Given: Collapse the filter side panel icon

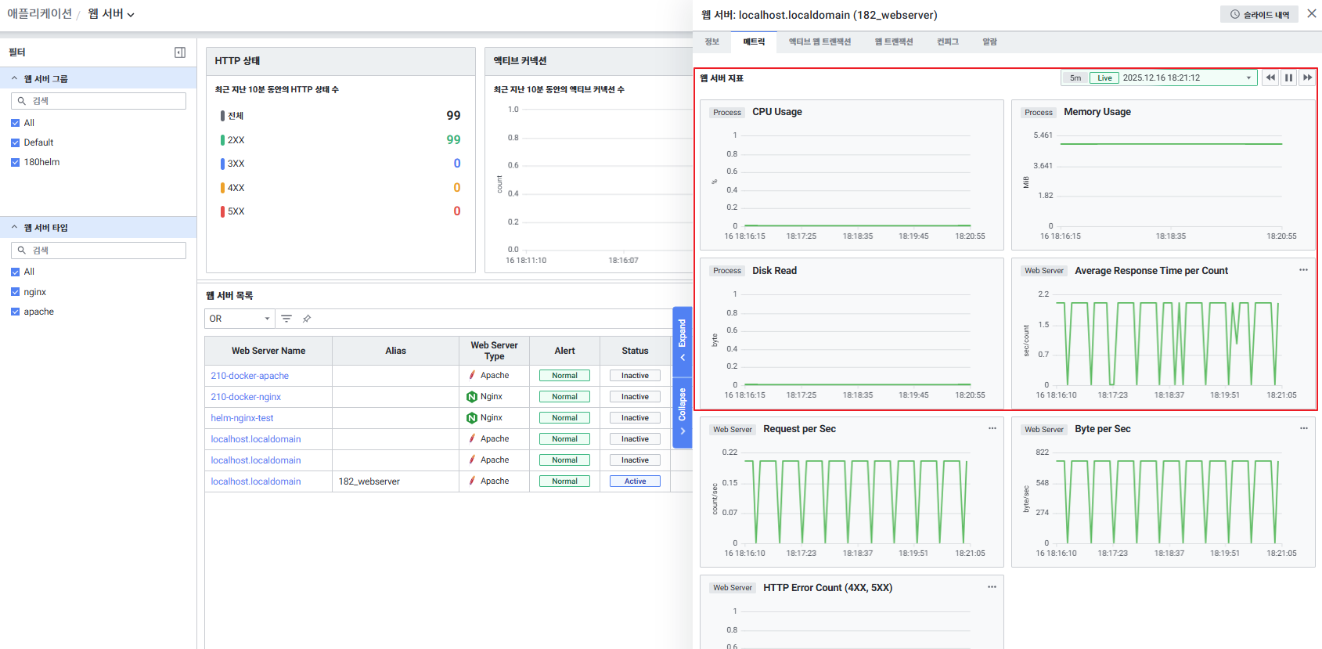Looking at the screenshot, I should [180, 52].
